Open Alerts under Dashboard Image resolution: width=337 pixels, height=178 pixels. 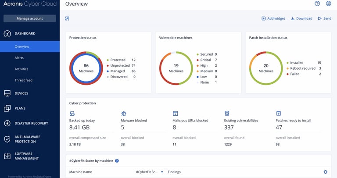[x=19, y=58]
